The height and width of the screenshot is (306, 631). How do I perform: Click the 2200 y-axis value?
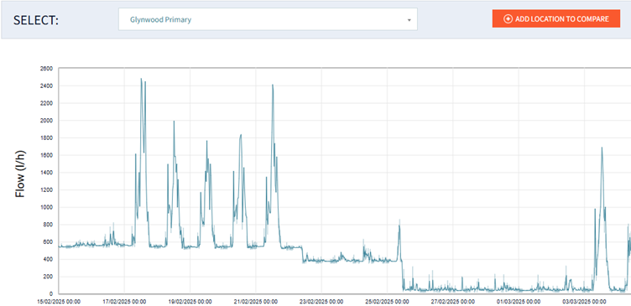click(x=46, y=103)
